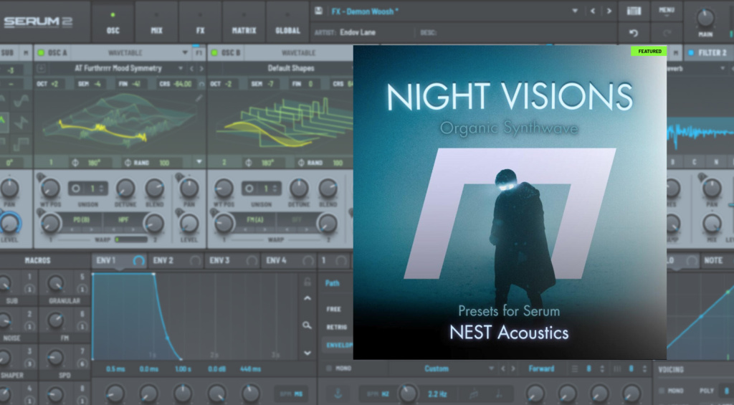Screen dimensions: 734x405
Task: Click the zoom magnifier in envelope editor
Action: pyautogui.click(x=308, y=325)
